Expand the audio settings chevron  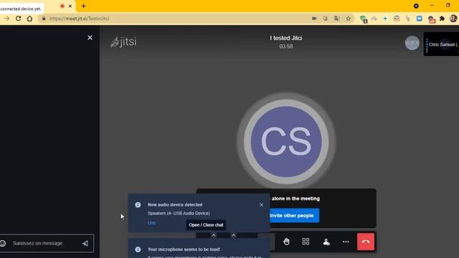tap(214, 235)
